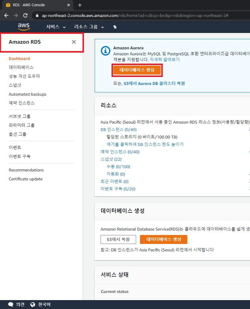
Task: Click the S3에서 복원 button
Action: pos(118,239)
